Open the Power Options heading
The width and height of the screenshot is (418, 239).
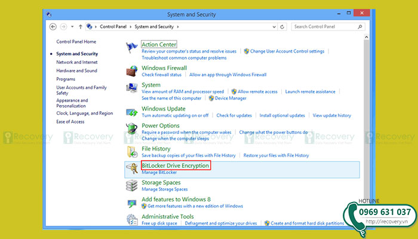[x=161, y=125]
